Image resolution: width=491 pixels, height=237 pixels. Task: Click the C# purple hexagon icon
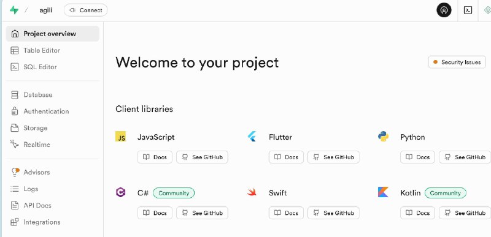[120, 192]
